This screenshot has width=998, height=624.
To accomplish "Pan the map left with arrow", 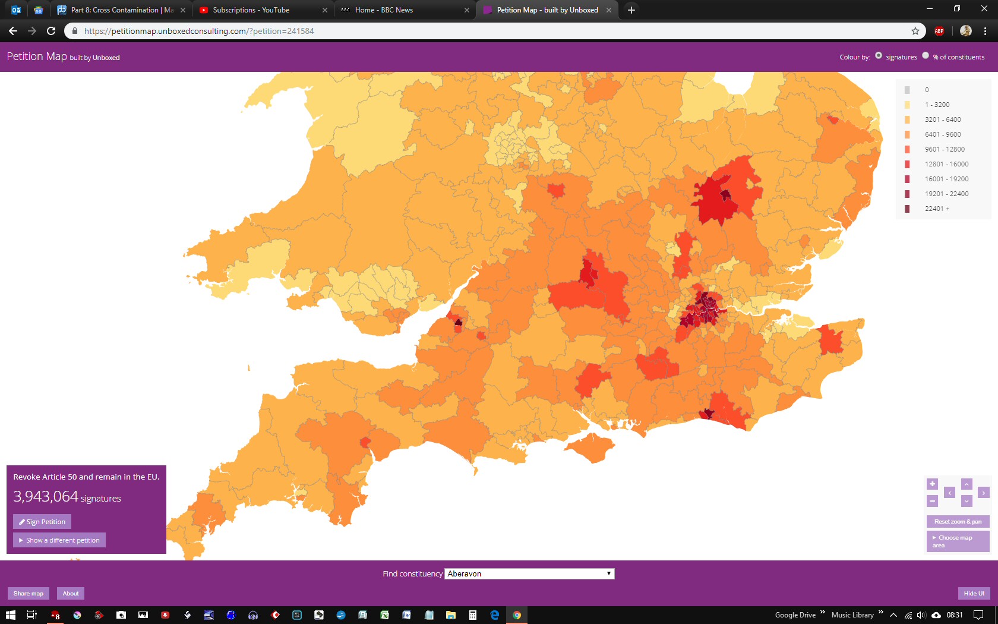I will [x=949, y=493].
